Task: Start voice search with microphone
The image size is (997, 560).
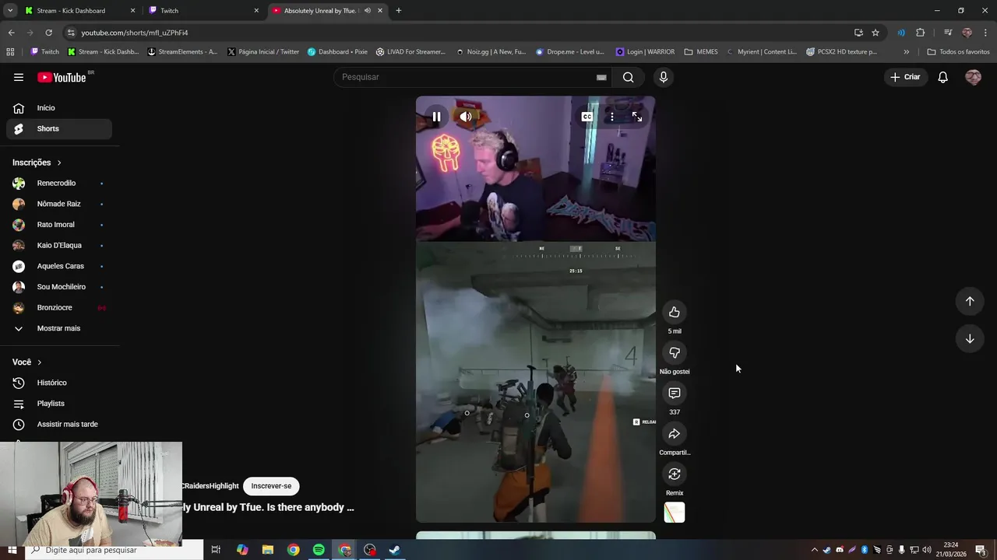Action: coord(664,77)
